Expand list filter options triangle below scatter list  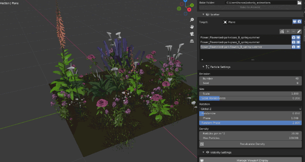point(203,60)
